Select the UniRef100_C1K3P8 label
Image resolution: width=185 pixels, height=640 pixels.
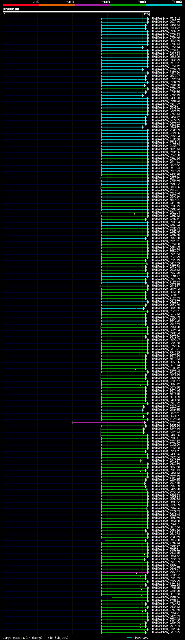tap(166, 448)
